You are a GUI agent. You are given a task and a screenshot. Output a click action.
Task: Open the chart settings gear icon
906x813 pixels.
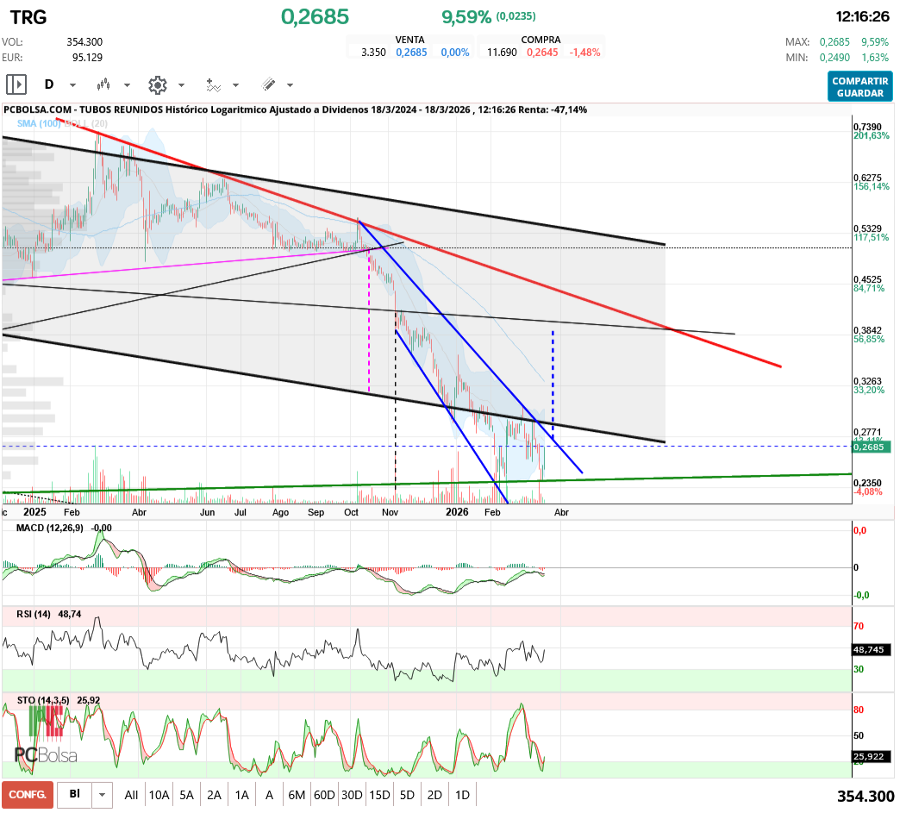click(157, 84)
